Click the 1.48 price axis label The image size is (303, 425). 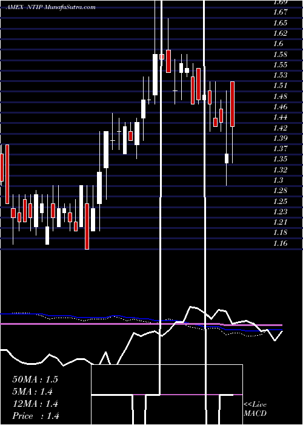[280, 96]
